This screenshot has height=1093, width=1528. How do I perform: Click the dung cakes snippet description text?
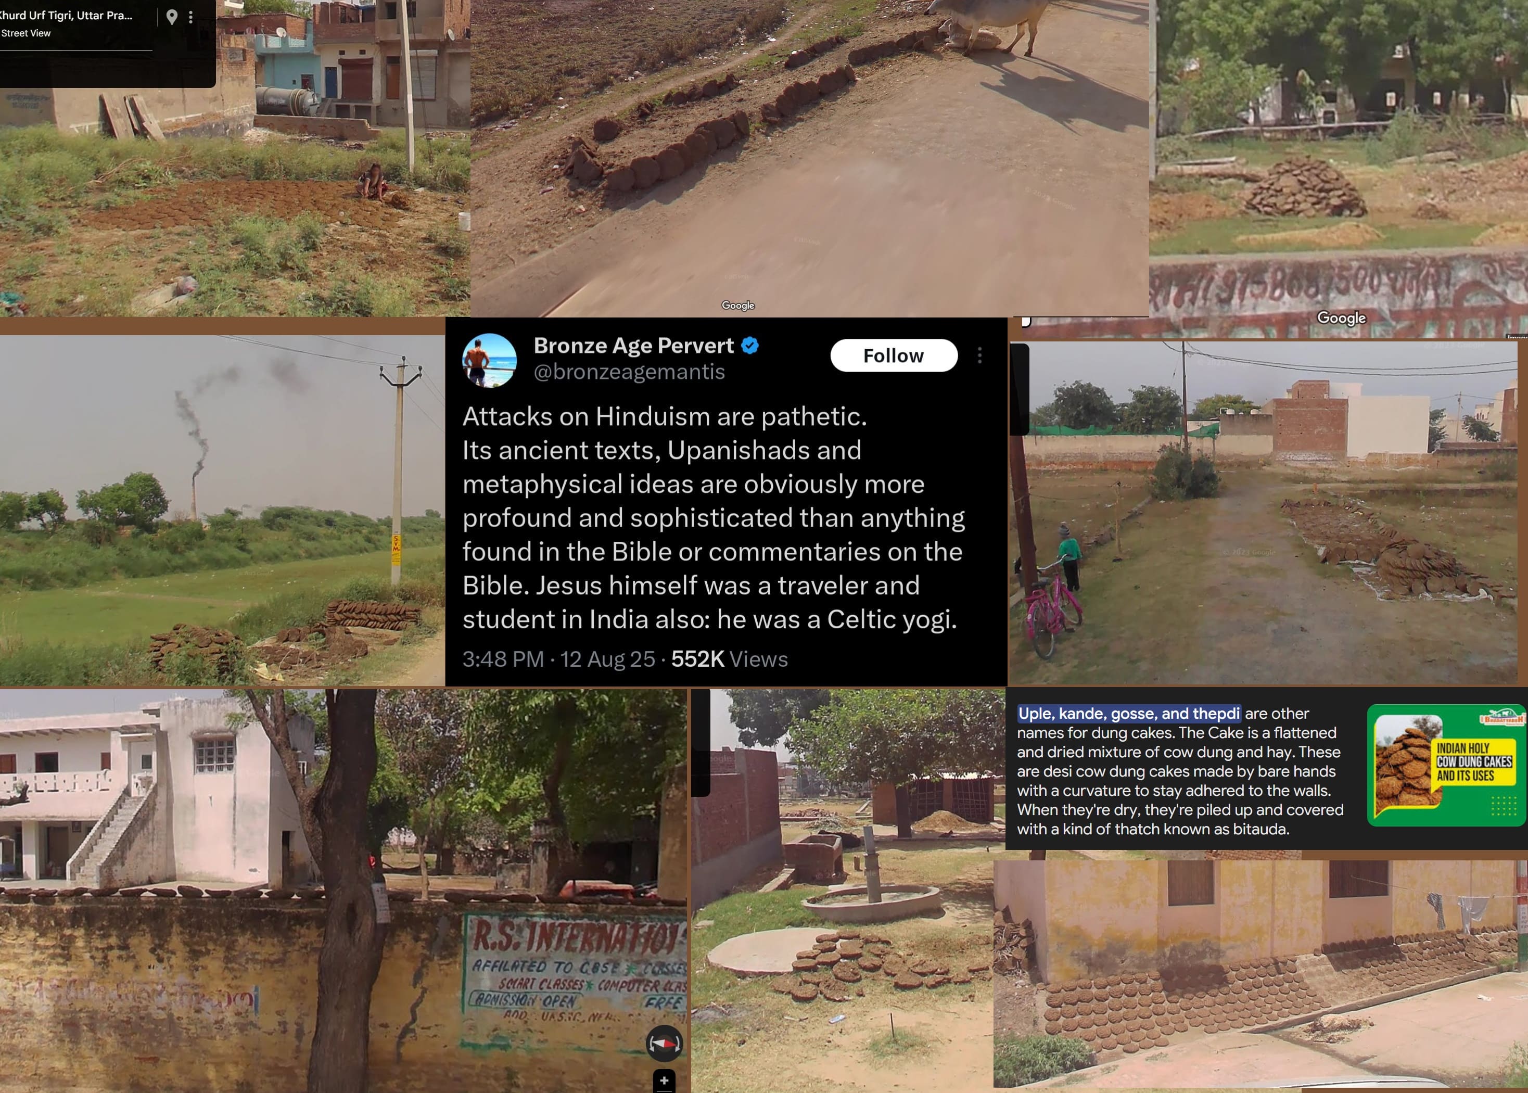tap(1180, 771)
